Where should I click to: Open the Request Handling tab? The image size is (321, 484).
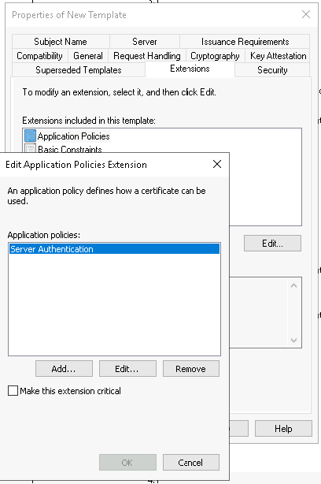147,56
